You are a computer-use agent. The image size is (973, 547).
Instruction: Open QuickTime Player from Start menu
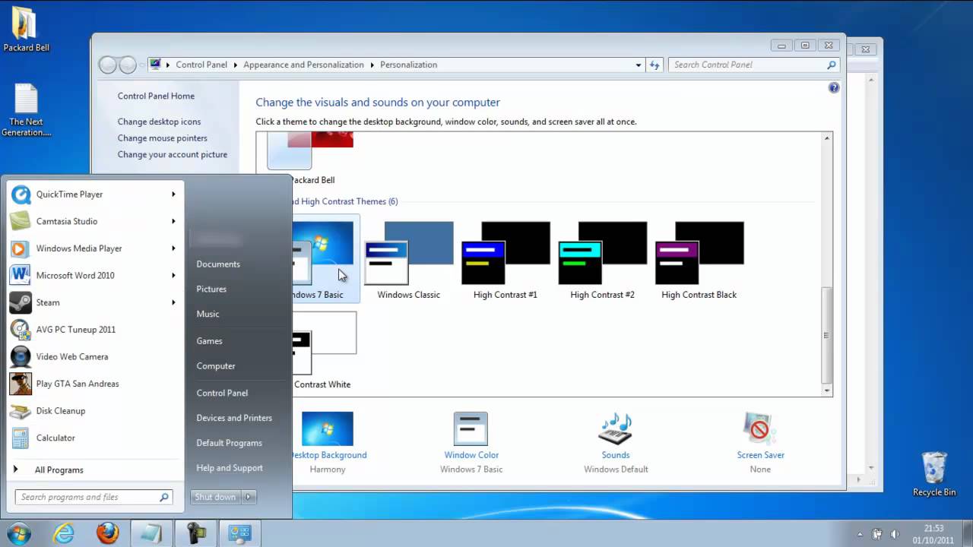95,194
